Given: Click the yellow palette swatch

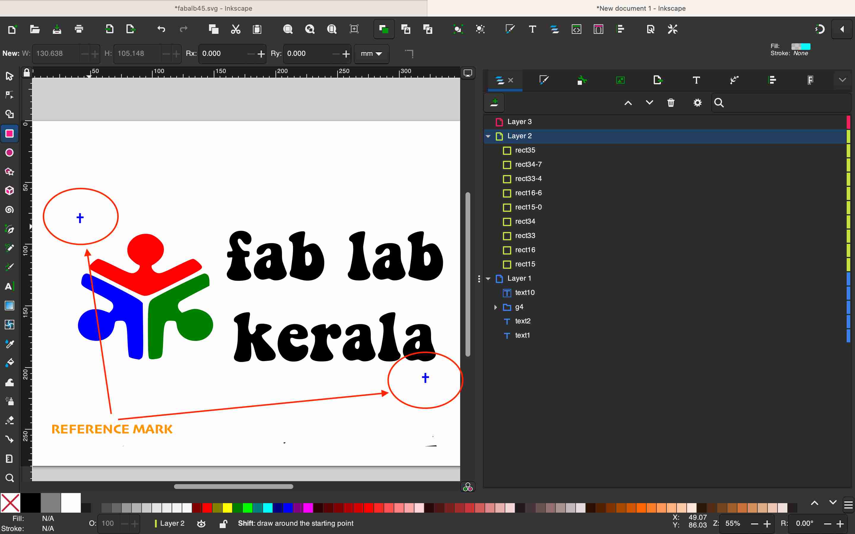Looking at the screenshot, I should (x=227, y=508).
